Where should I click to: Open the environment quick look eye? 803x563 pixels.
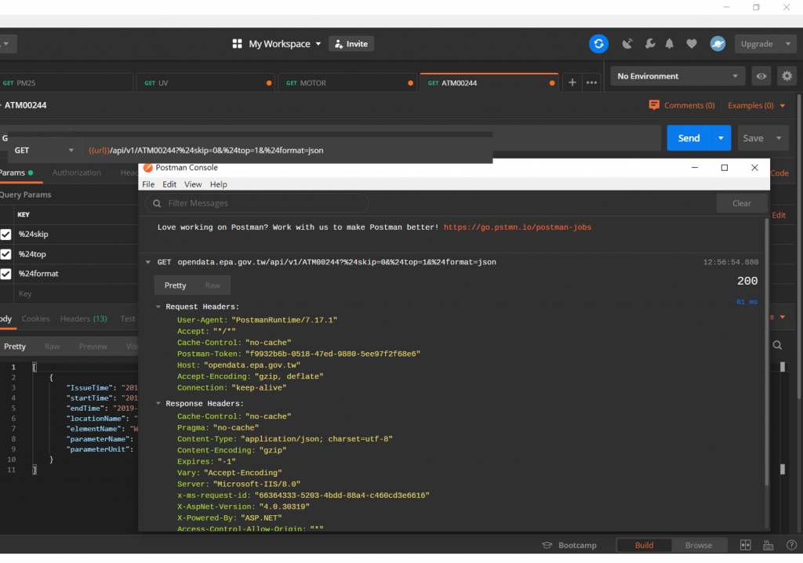coord(761,76)
